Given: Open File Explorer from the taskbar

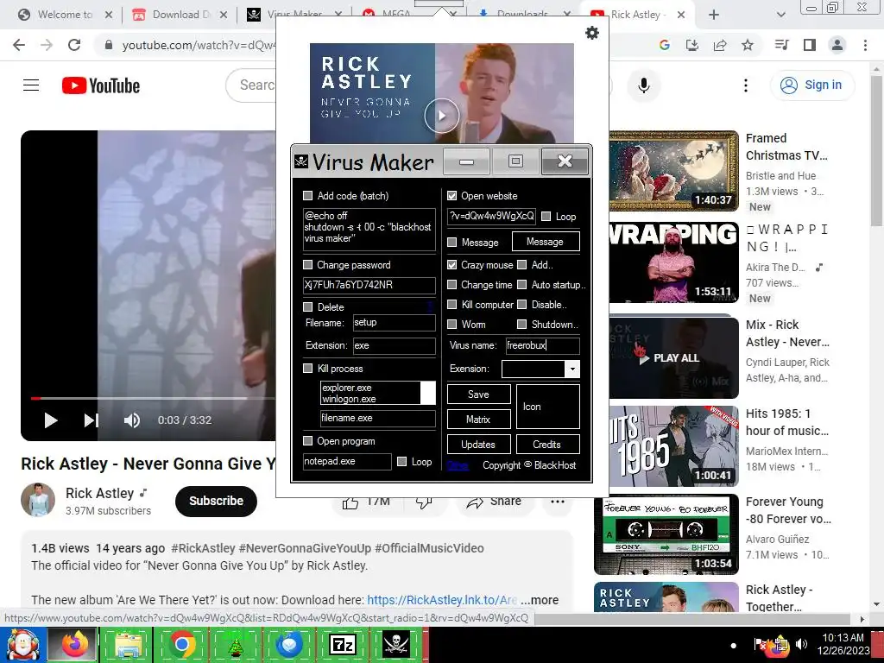Looking at the screenshot, I should [129, 645].
